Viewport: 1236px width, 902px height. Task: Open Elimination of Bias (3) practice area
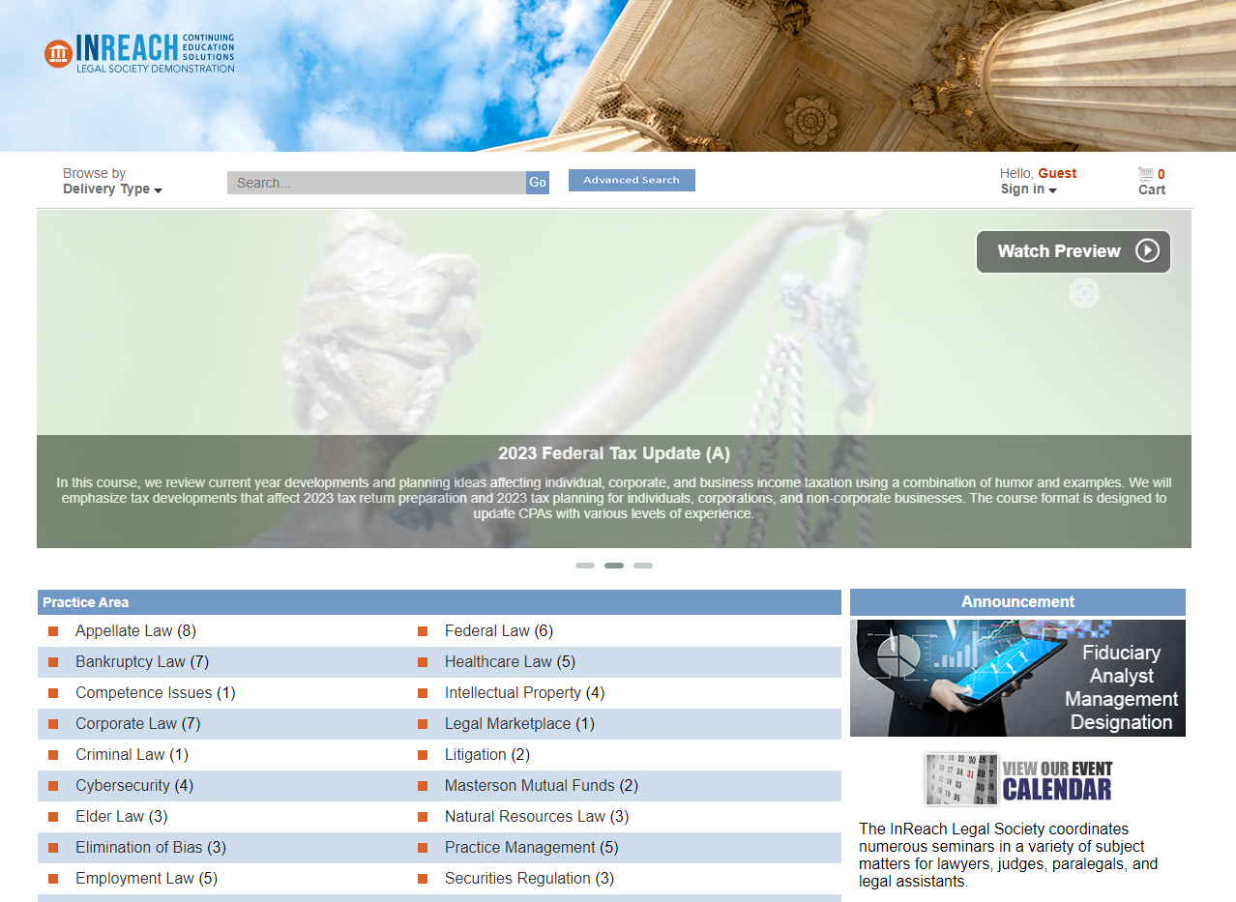(151, 848)
